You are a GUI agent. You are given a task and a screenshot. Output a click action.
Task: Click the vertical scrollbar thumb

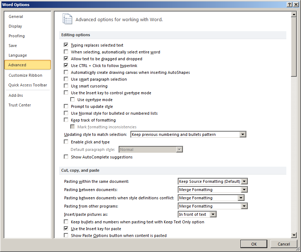pos(294,47)
